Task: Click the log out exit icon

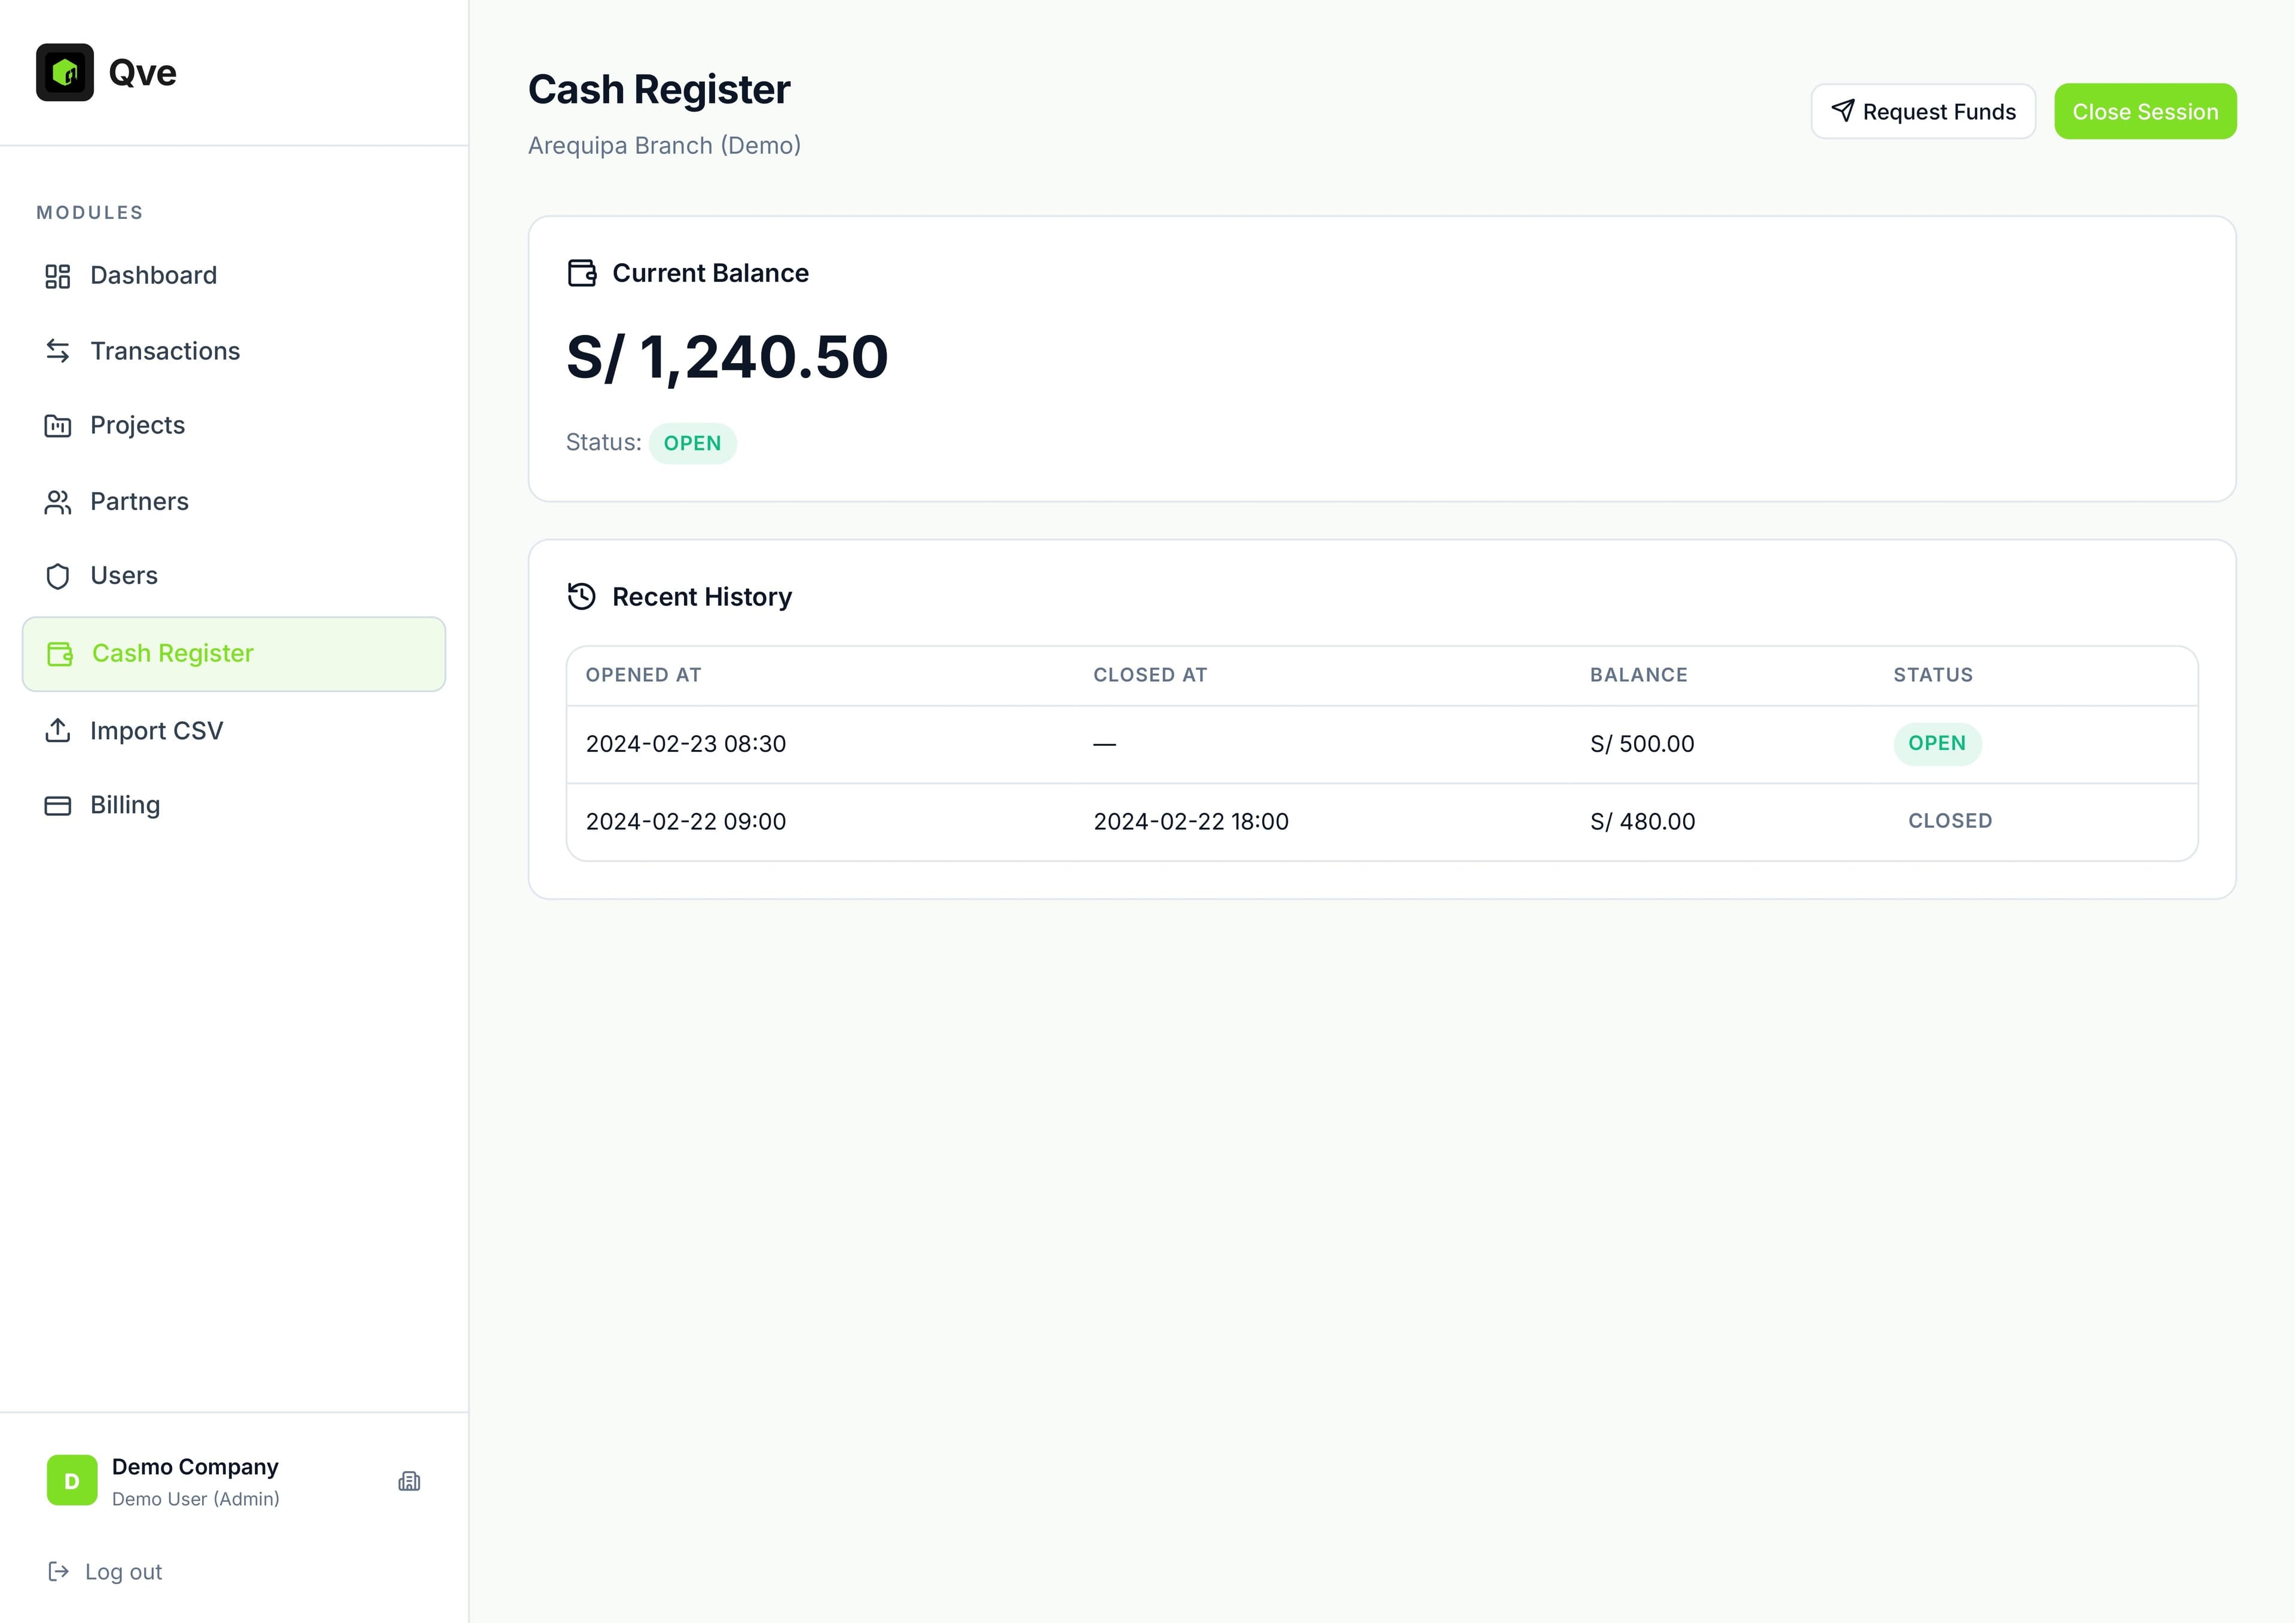Action: coord(59,1570)
